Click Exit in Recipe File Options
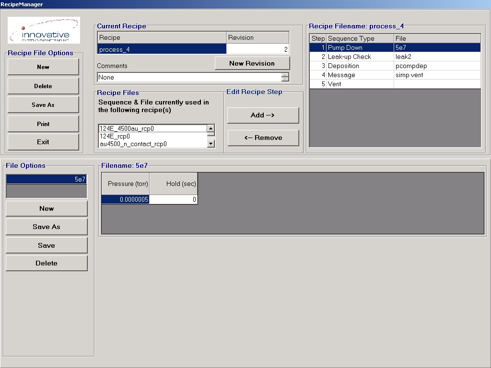This screenshot has width=491, height=368. 43,142
